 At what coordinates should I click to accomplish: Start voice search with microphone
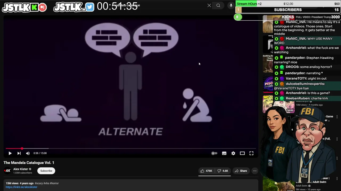[x=231, y=5]
